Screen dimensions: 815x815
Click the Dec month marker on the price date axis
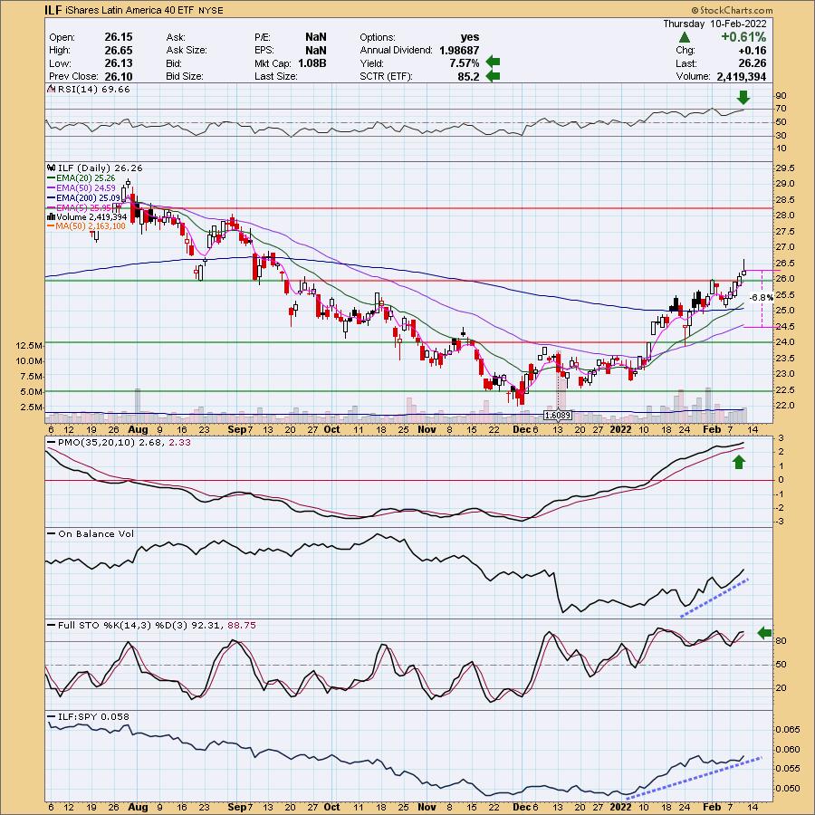521,429
